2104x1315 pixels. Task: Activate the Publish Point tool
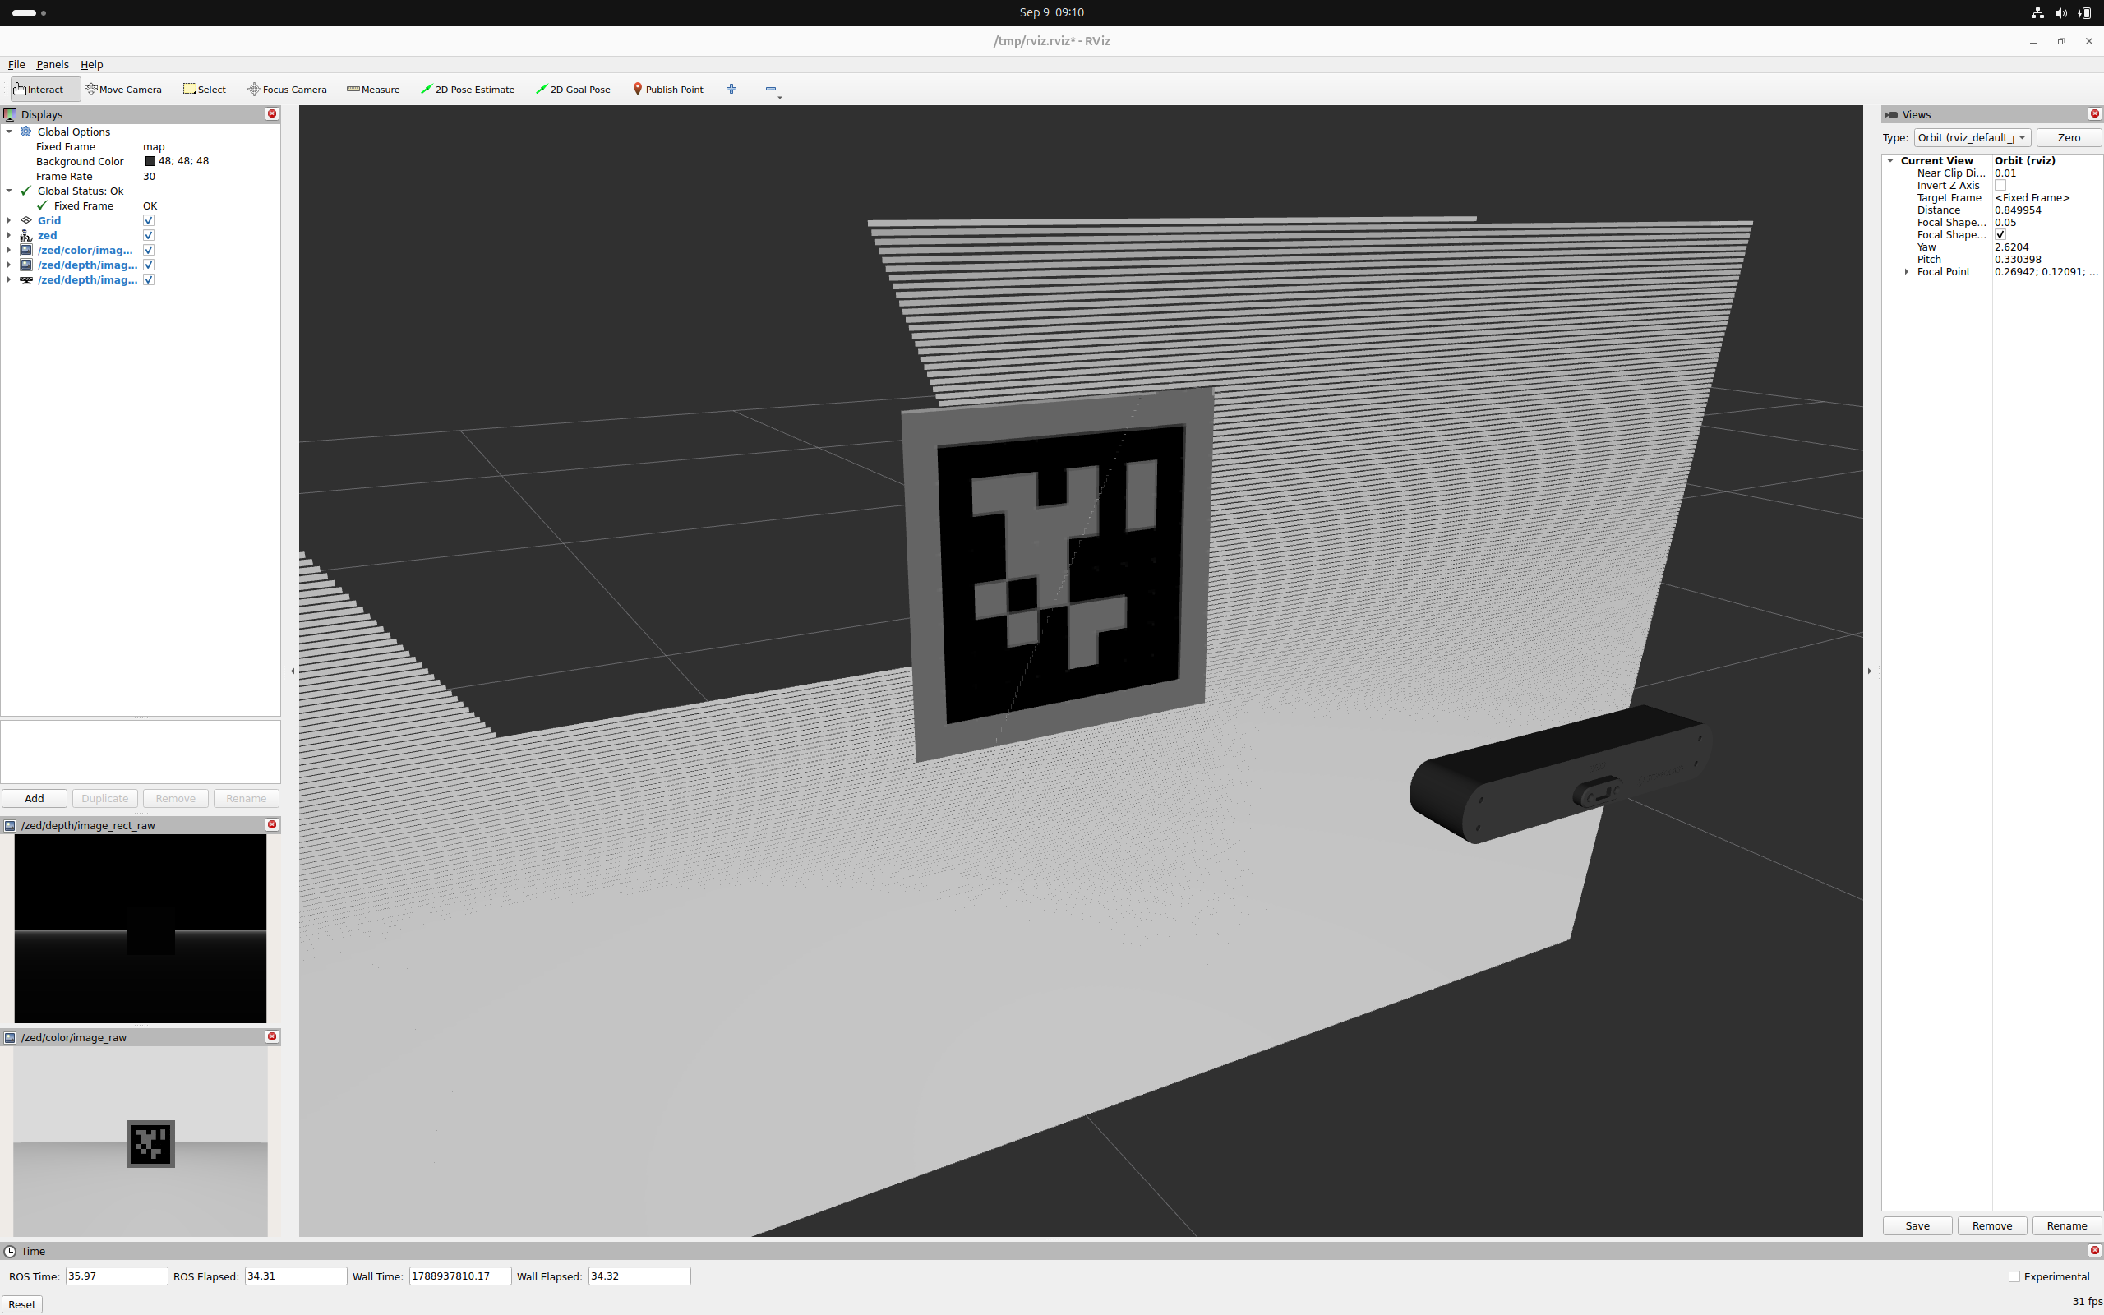click(667, 89)
